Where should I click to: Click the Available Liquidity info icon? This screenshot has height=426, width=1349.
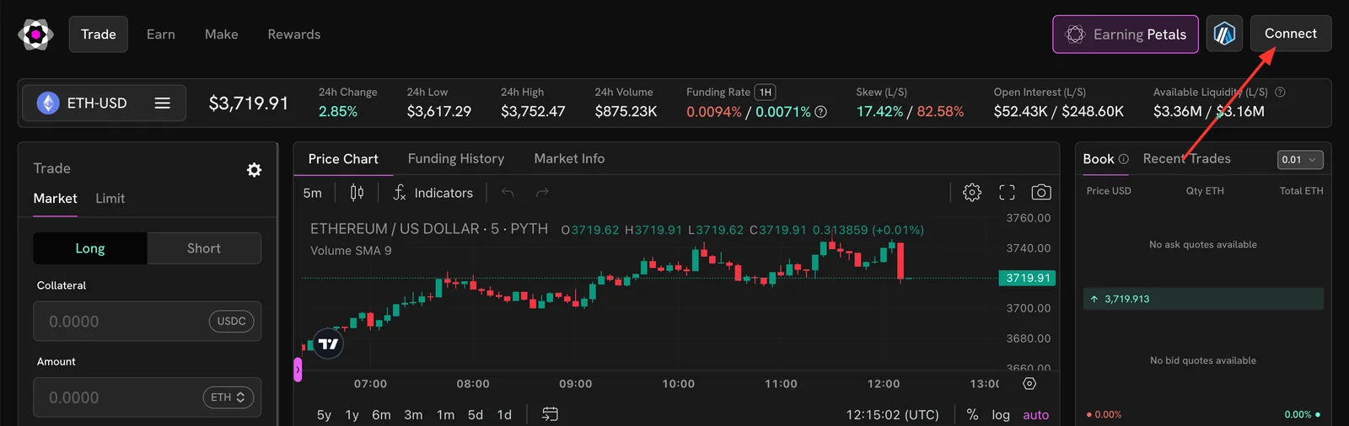pos(1280,93)
